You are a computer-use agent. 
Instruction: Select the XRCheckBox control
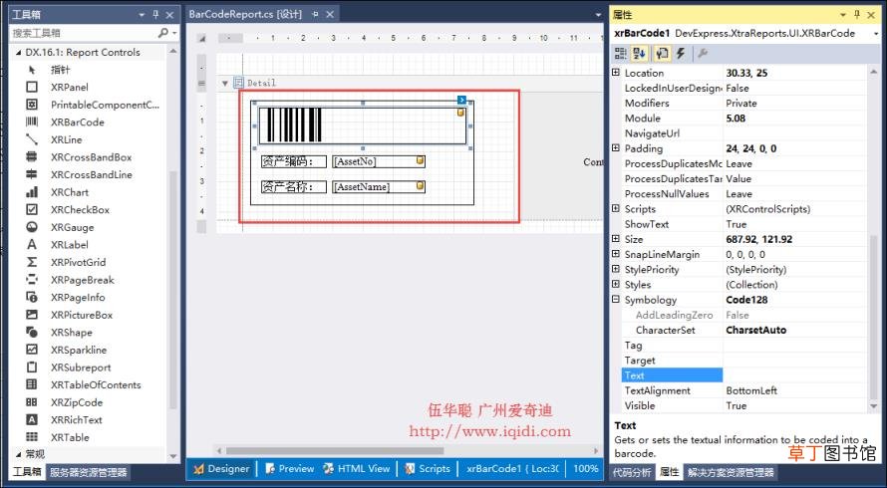tap(80, 210)
